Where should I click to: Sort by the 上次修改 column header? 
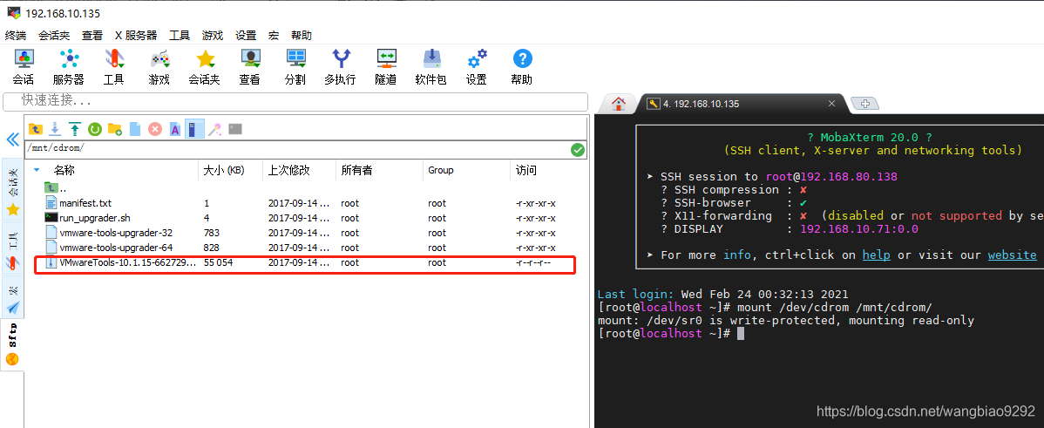289,170
